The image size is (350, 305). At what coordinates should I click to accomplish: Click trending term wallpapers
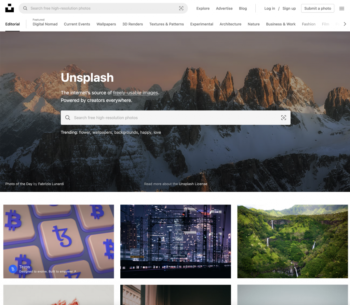coord(102,132)
